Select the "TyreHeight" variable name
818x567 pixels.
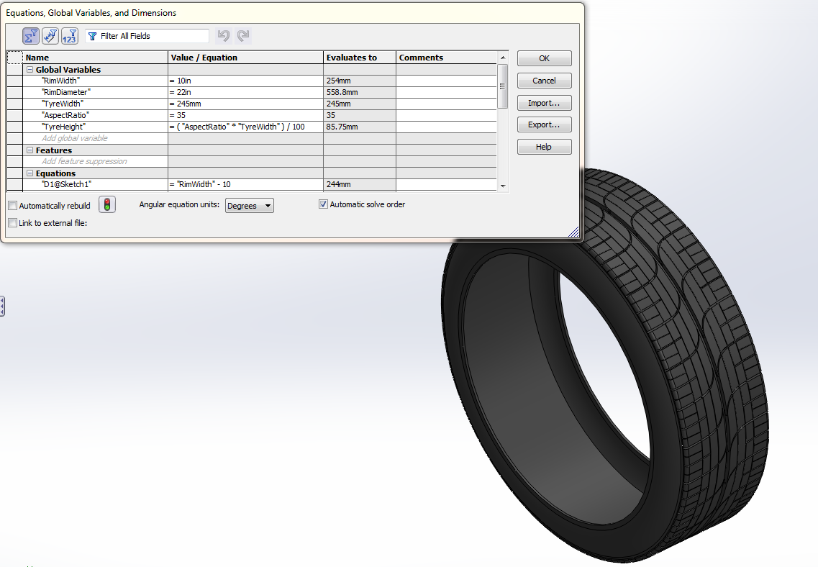[63, 127]
